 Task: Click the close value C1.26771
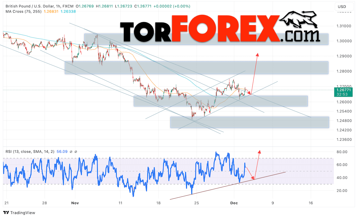click(x=143, y=7)
